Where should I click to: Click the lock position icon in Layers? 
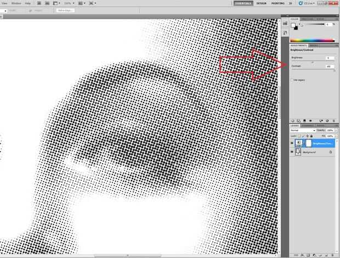307,136
